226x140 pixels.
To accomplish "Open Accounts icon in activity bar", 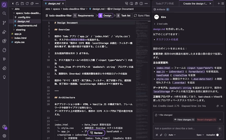I will tap(4, 127).
